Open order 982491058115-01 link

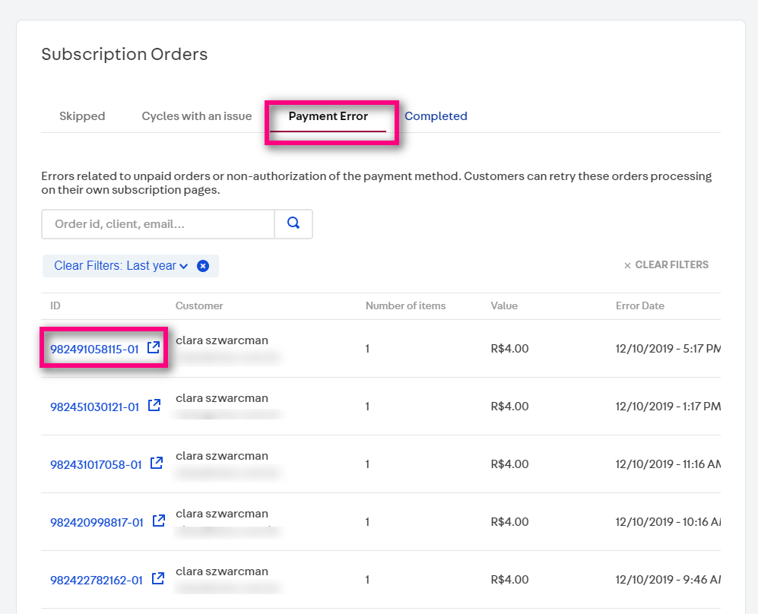[x=94, y=350]
